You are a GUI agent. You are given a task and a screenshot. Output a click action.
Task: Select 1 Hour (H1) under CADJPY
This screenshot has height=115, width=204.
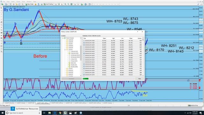click(x=74, y=59)
